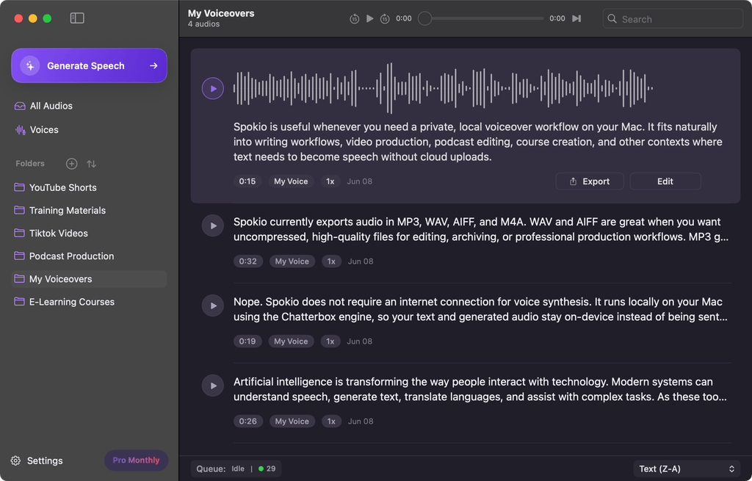Click the My Voiceovers title header
Image resolution: width=752 pixels, height=481 pixels.
tap(221, 13)
